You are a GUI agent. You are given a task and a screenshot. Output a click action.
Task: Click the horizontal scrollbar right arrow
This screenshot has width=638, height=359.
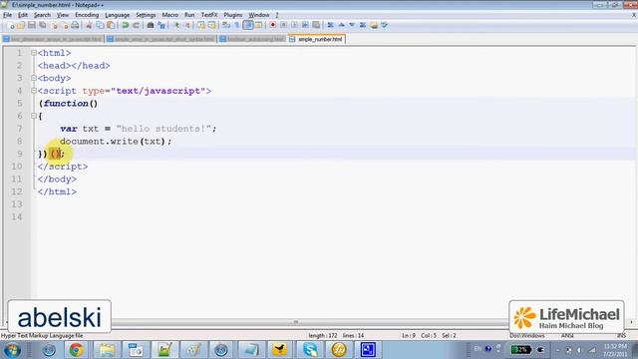pyautogui.click(x=631, y=322)
